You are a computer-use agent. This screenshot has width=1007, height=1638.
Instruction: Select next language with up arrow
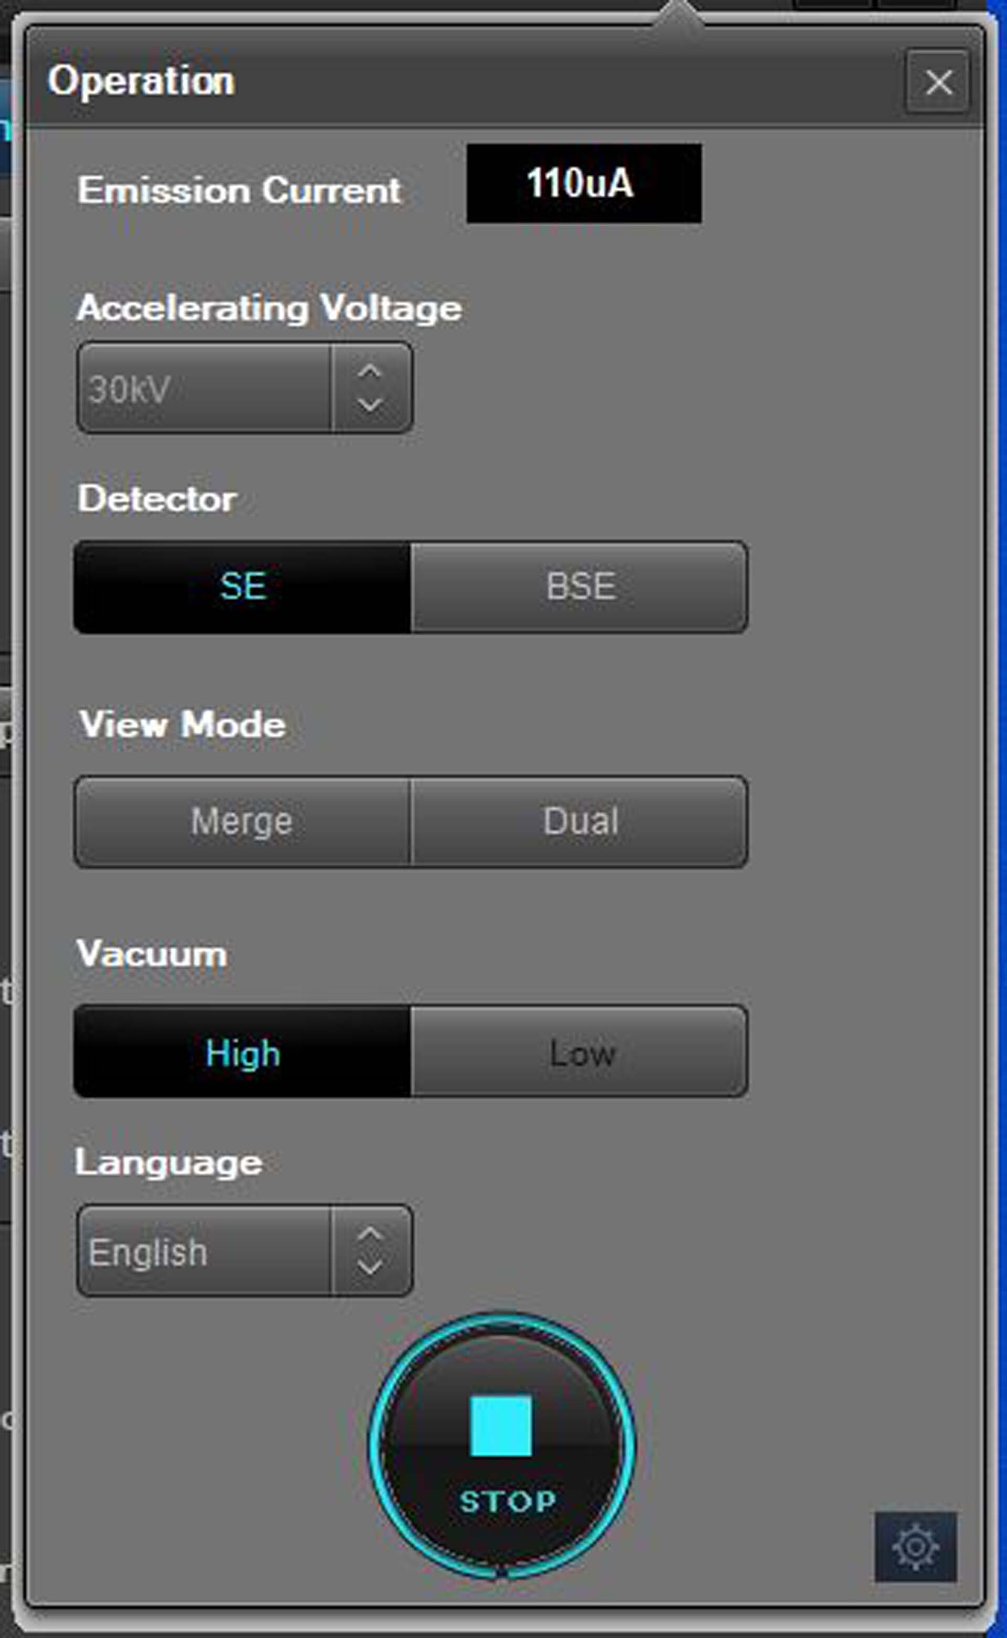click(370, 1235)
